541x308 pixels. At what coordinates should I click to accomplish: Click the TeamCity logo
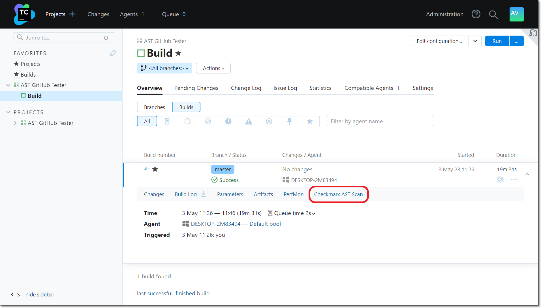[x=24, y=14]
